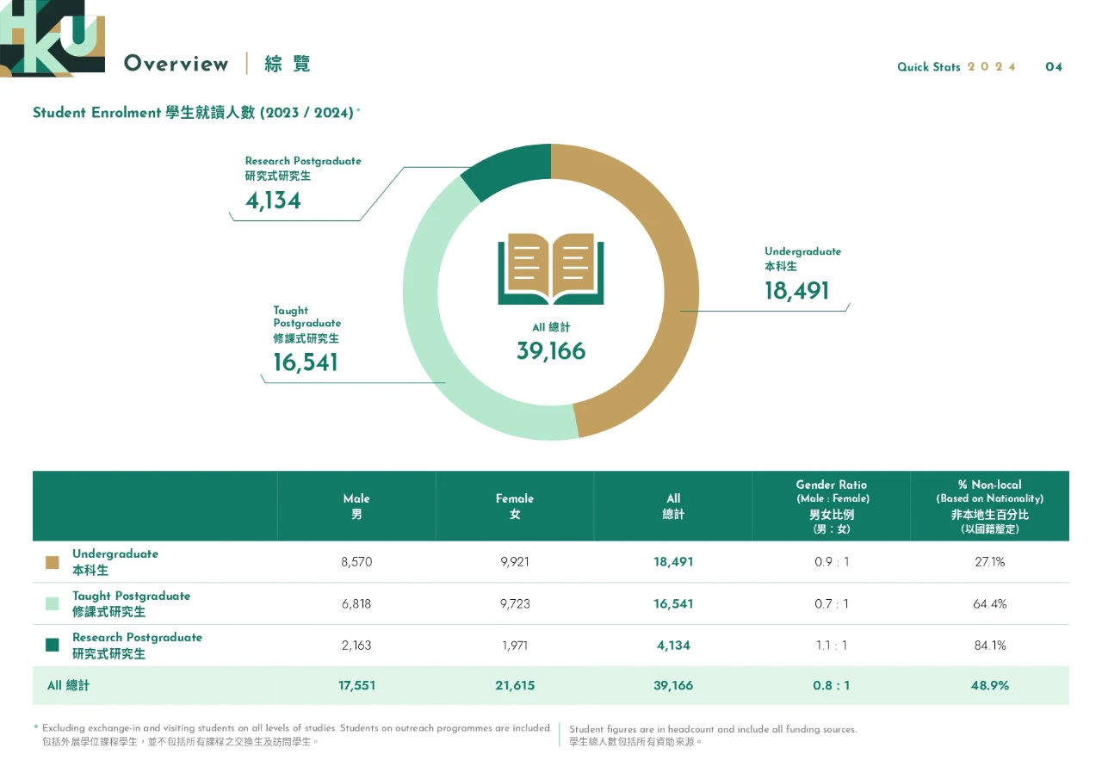Click the Gender Ratio column header

831,506
